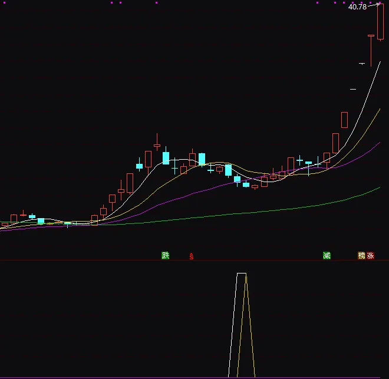Screen dimensions: 389x379
Task: Click the 40.78 price label
Action: coord(357,7)
